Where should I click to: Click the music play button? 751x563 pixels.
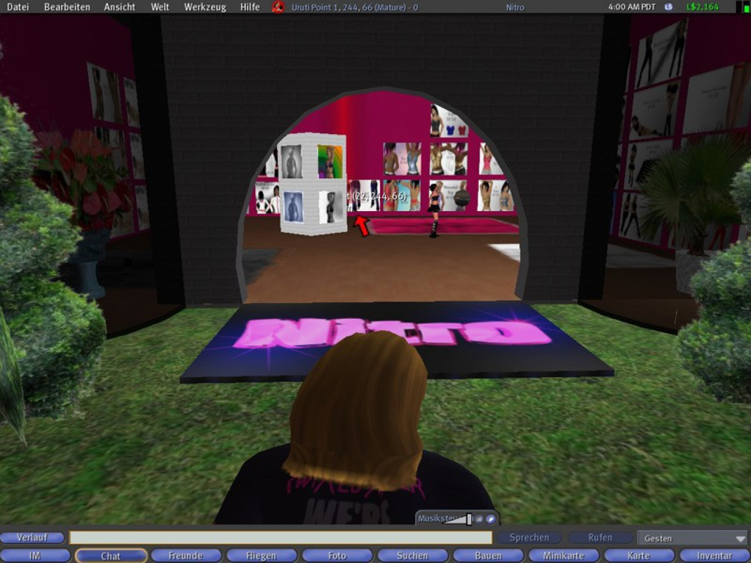[490, 519]
